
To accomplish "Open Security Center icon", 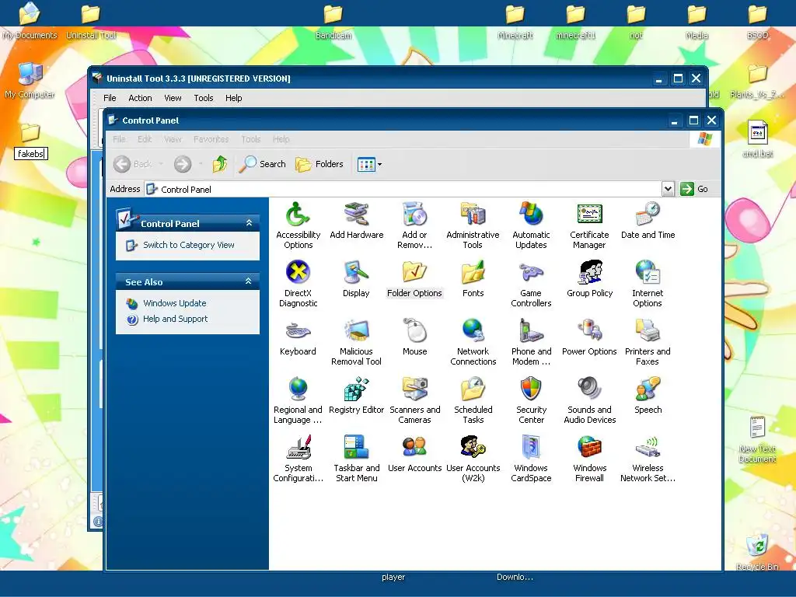I will pyautogui.click(x=531, y=401).
